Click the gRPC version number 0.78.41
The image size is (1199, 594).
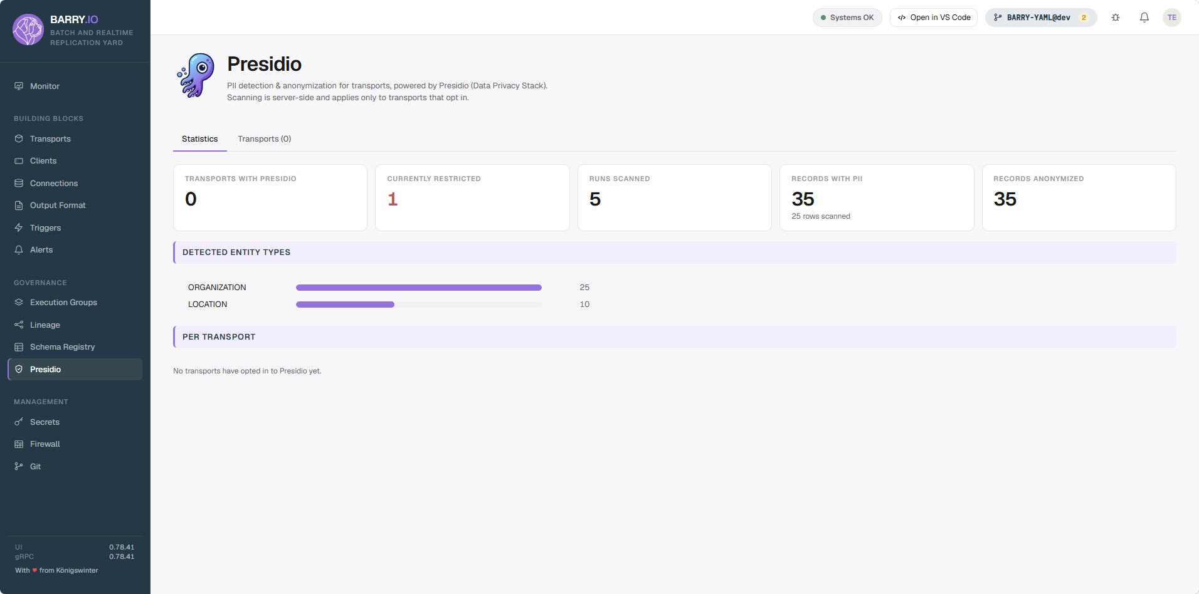click(x=122, y=556)
